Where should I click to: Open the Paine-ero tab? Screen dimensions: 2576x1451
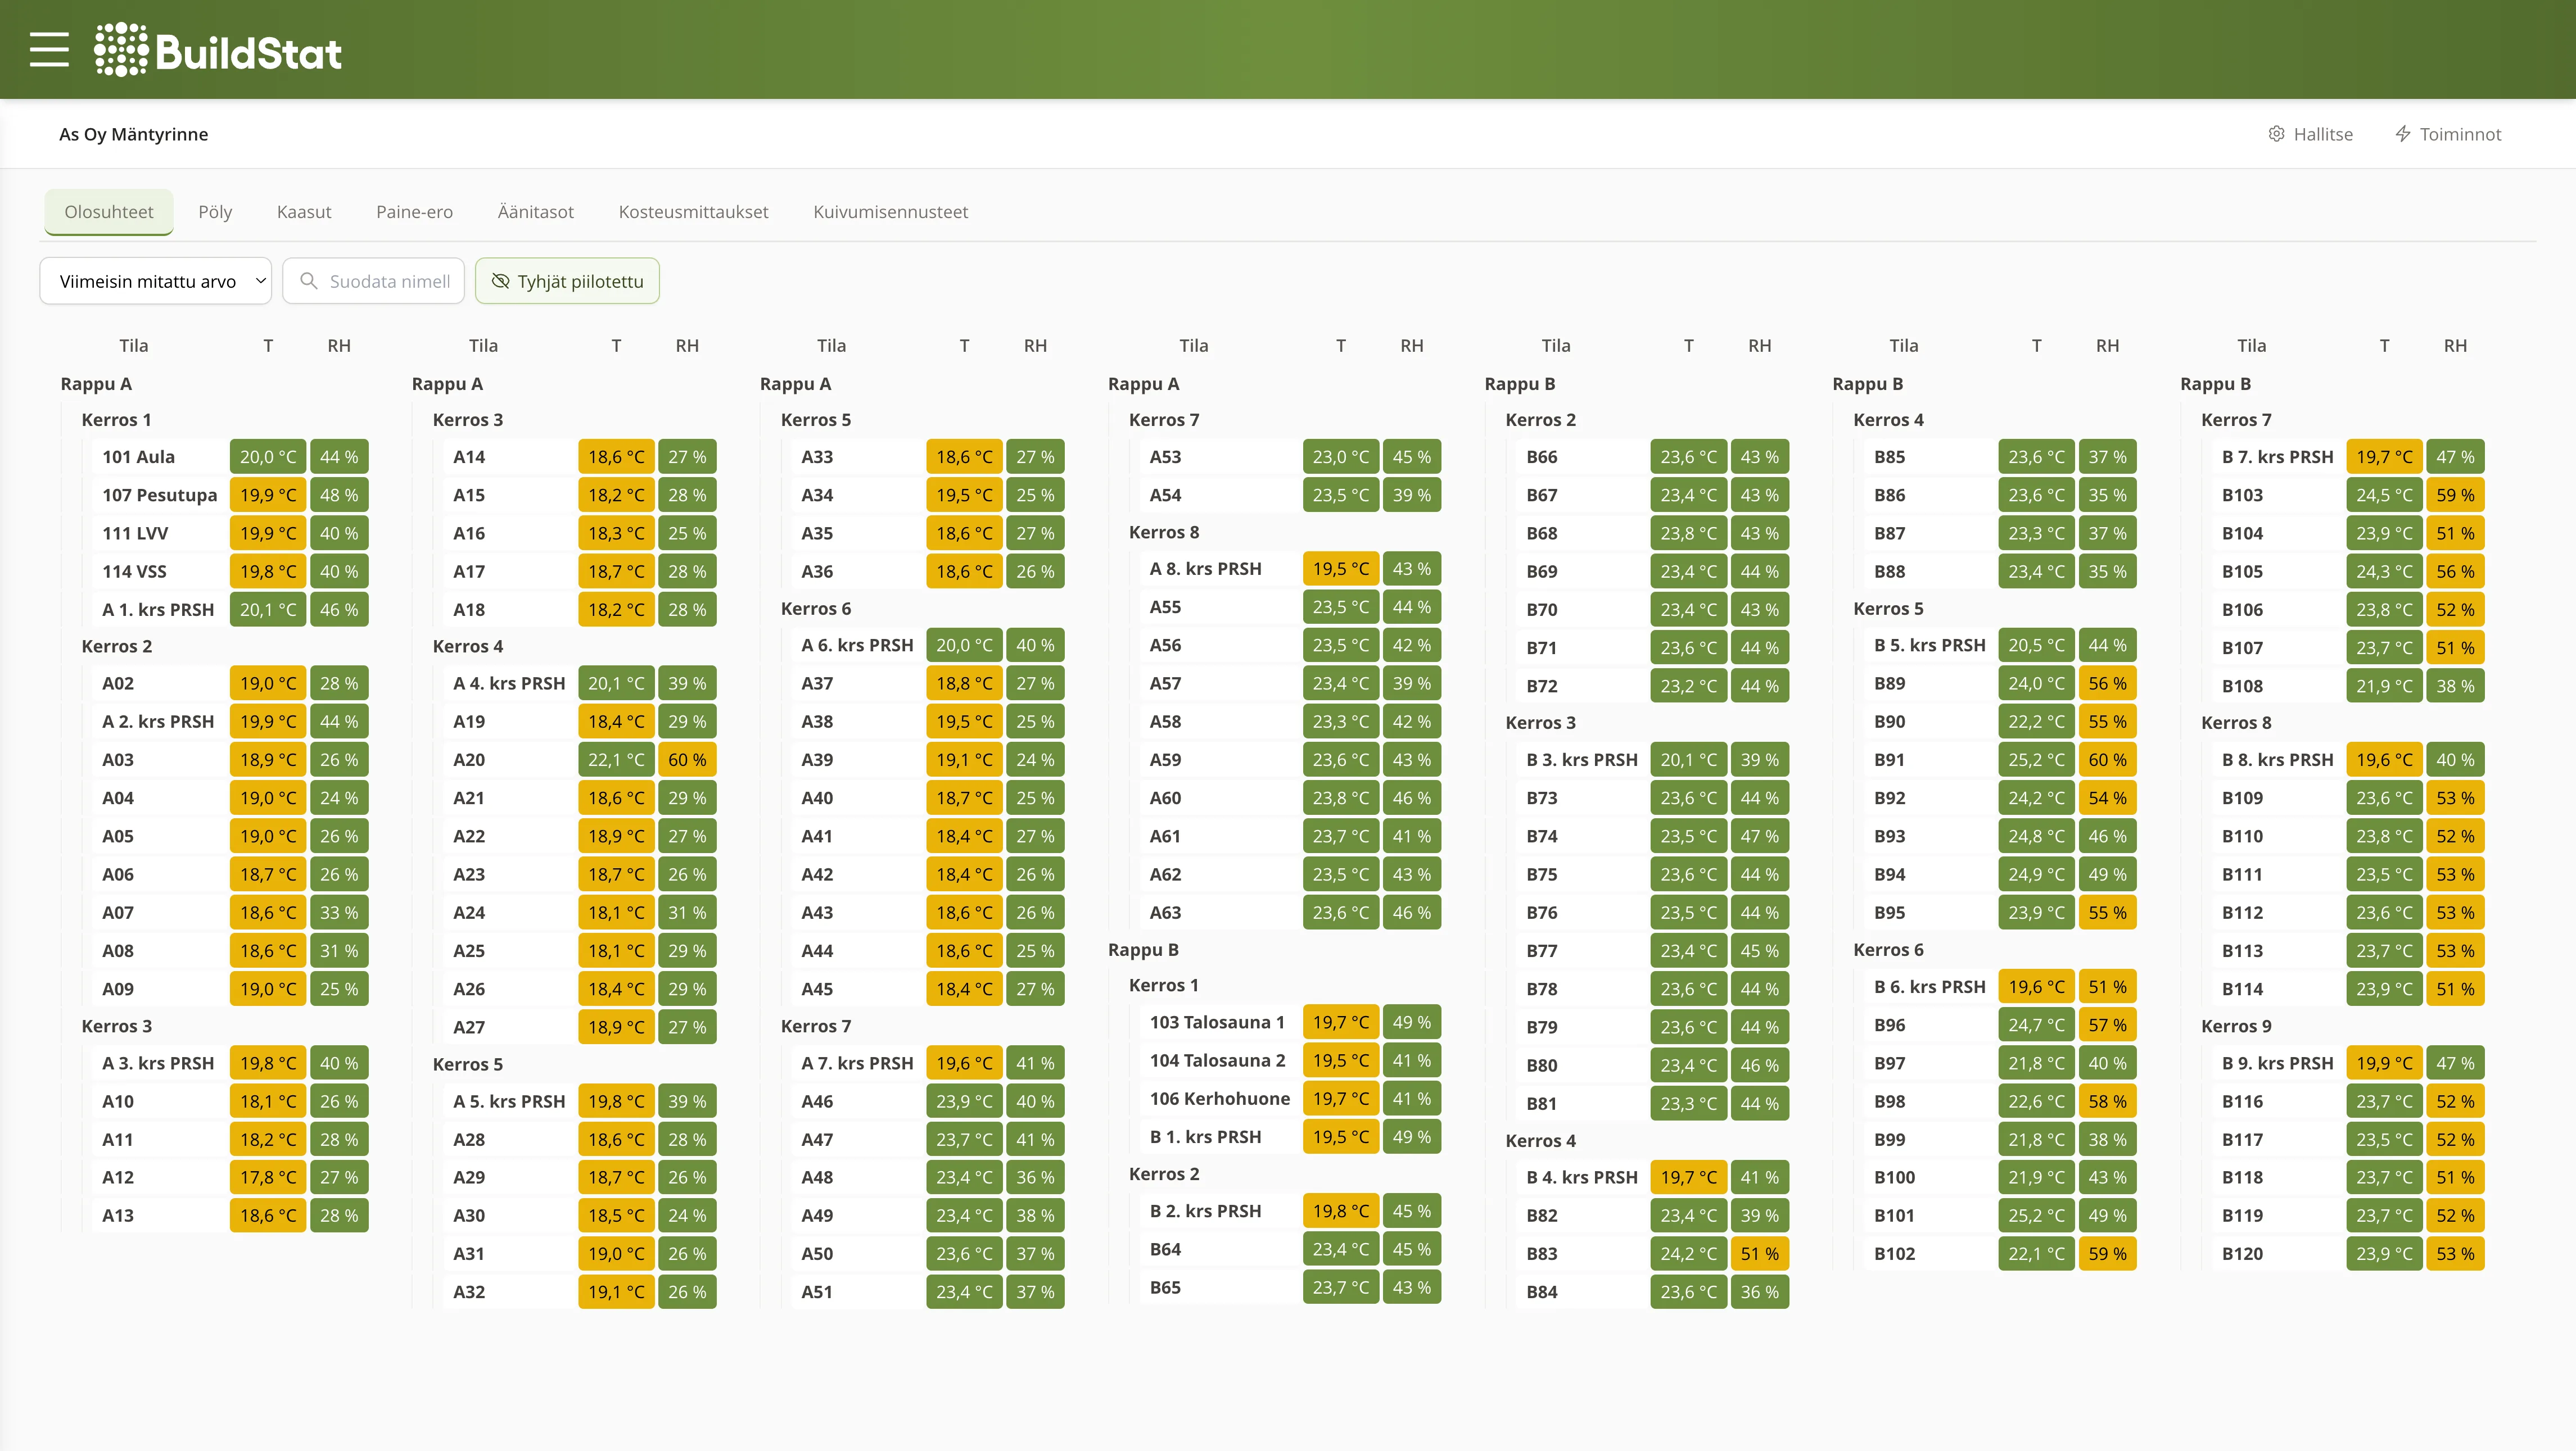coord(414,212)
